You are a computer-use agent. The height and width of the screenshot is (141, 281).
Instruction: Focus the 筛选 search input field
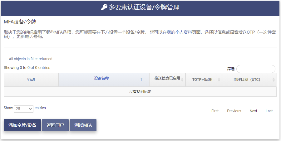pyautogui.click(x=256, y=69)
